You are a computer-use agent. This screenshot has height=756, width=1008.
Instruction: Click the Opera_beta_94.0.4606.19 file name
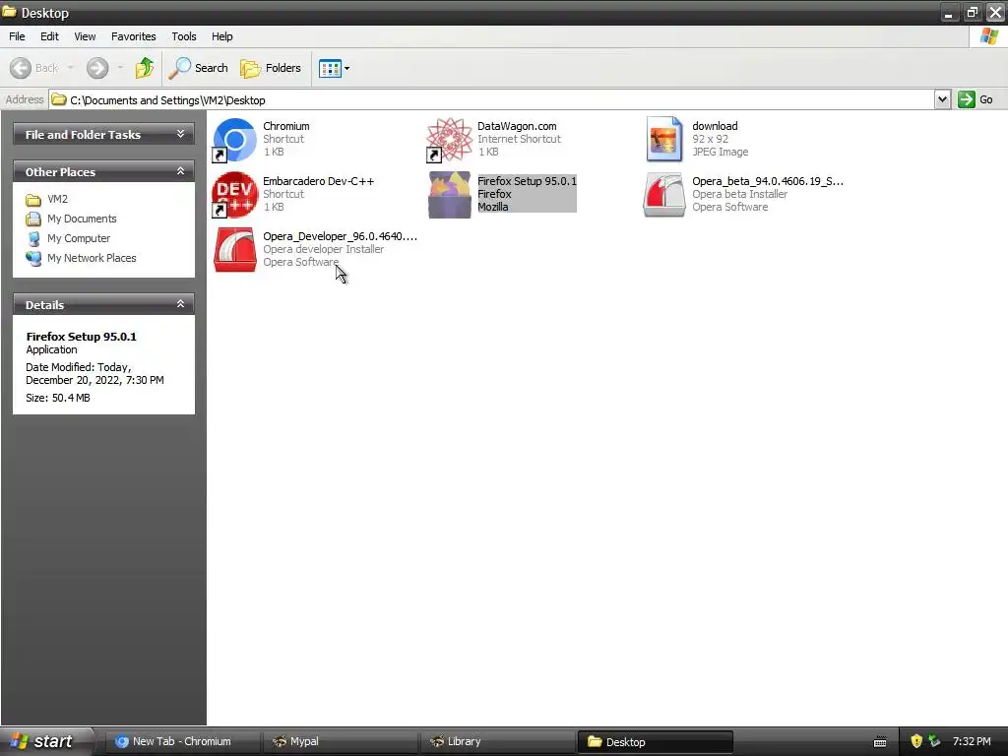(x=768, y=181)
